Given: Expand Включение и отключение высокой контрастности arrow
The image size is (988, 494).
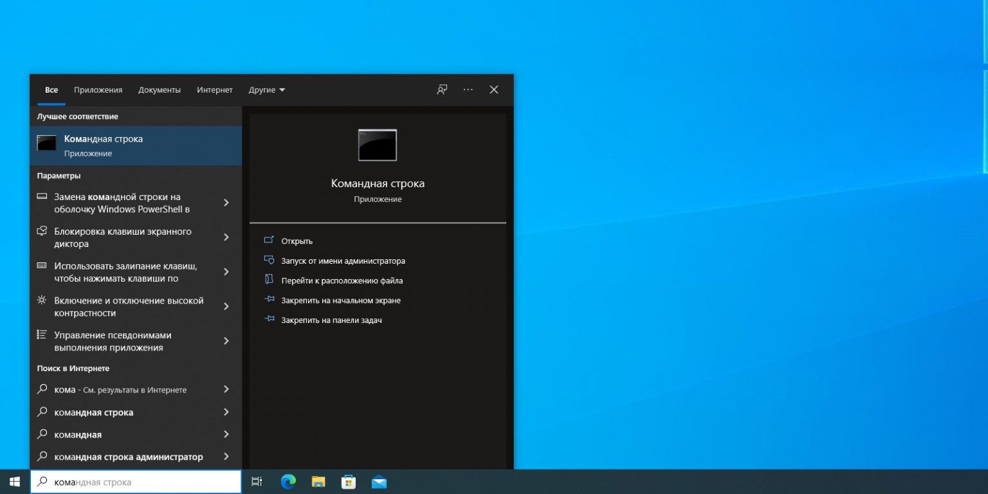Looking at the screenshot, I should pyautogui.click(x=226, y=307).
